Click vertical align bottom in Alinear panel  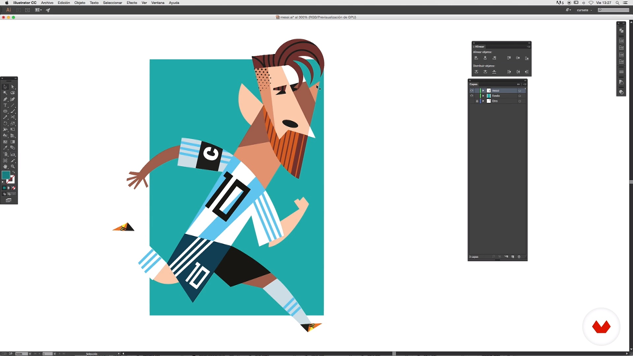(527, 58)
